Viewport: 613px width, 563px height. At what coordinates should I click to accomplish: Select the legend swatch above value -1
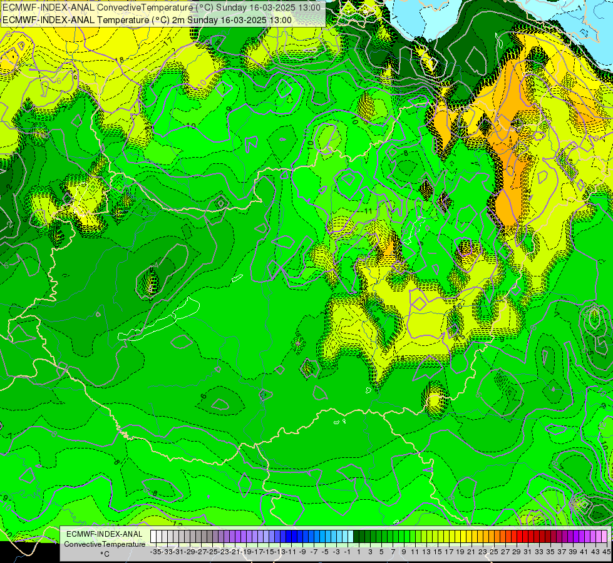pos(345,537)
